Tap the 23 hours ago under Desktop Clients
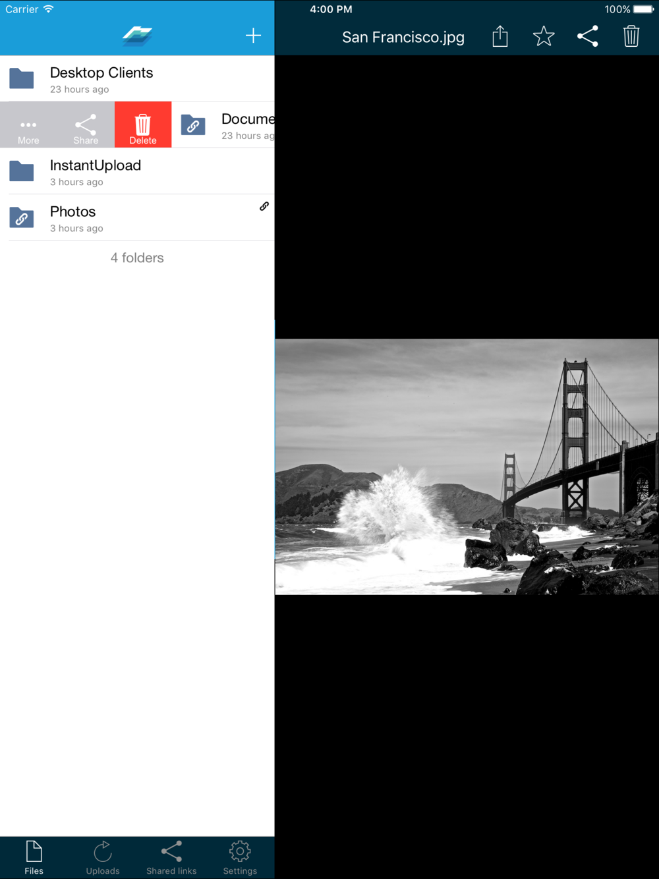Viewport: 659px width, 879px height. pyautogui.click(x=80, y=90)
